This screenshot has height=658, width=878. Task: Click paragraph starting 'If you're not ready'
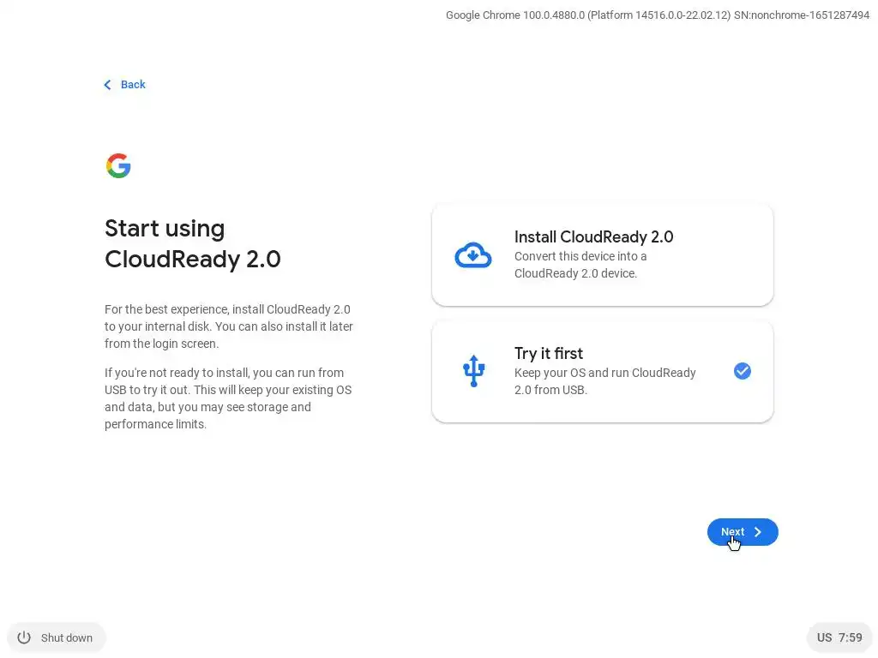pyautogui.click(x=228, y=398)
